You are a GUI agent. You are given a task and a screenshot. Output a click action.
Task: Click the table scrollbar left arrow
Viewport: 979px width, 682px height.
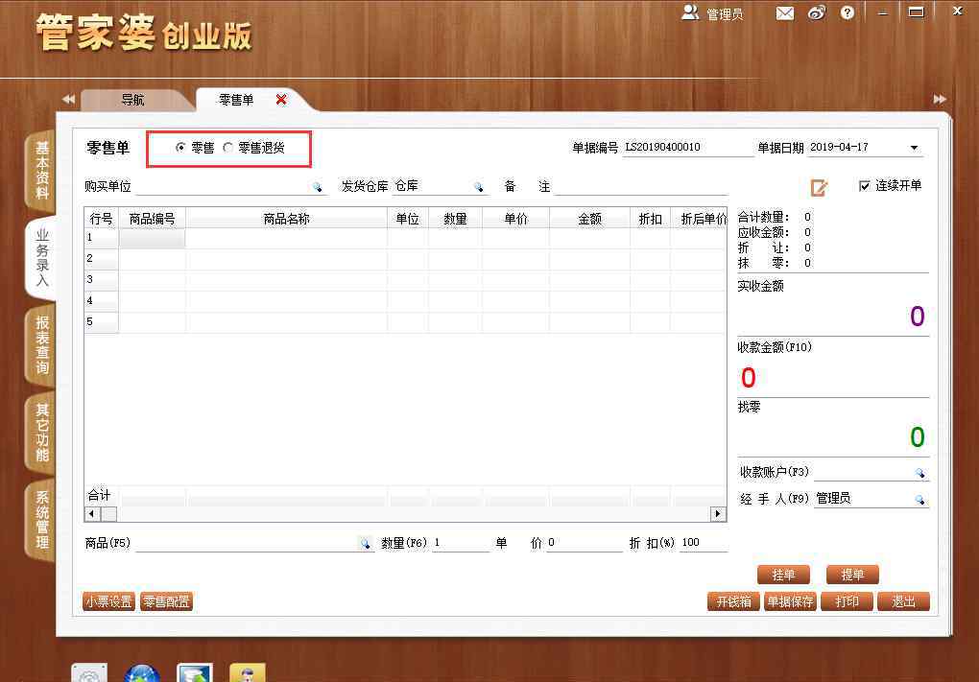pyautogui.click(x=92, y=514)
